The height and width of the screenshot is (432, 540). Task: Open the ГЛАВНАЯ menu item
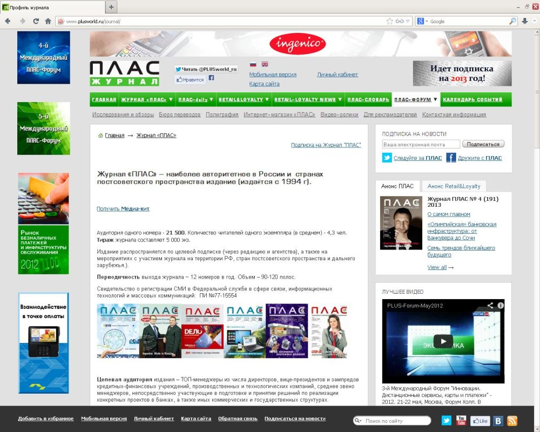pyautogui.click(x=103, y=99)
